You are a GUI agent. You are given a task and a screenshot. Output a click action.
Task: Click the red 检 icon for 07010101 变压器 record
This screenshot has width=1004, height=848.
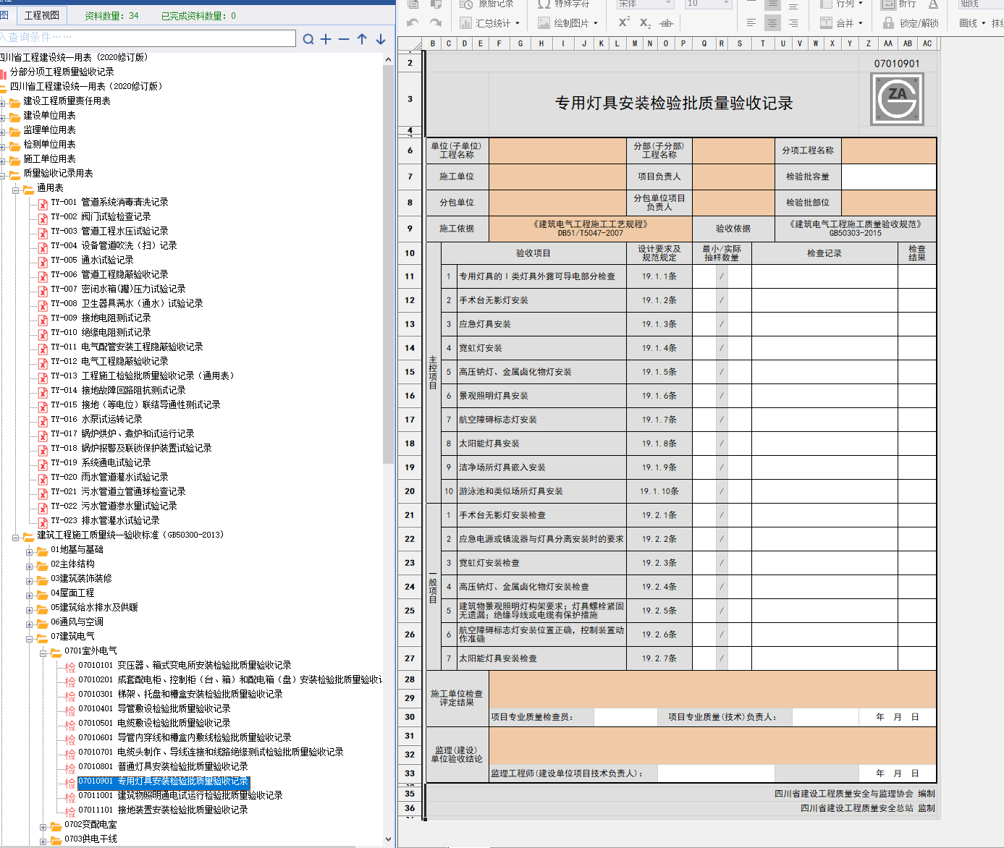(x=70, y=666)
